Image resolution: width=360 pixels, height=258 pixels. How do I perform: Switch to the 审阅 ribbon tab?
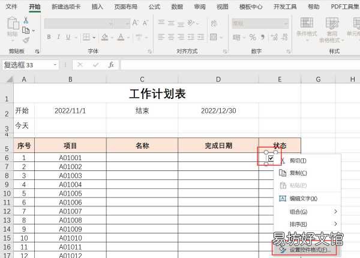(200, 7)
